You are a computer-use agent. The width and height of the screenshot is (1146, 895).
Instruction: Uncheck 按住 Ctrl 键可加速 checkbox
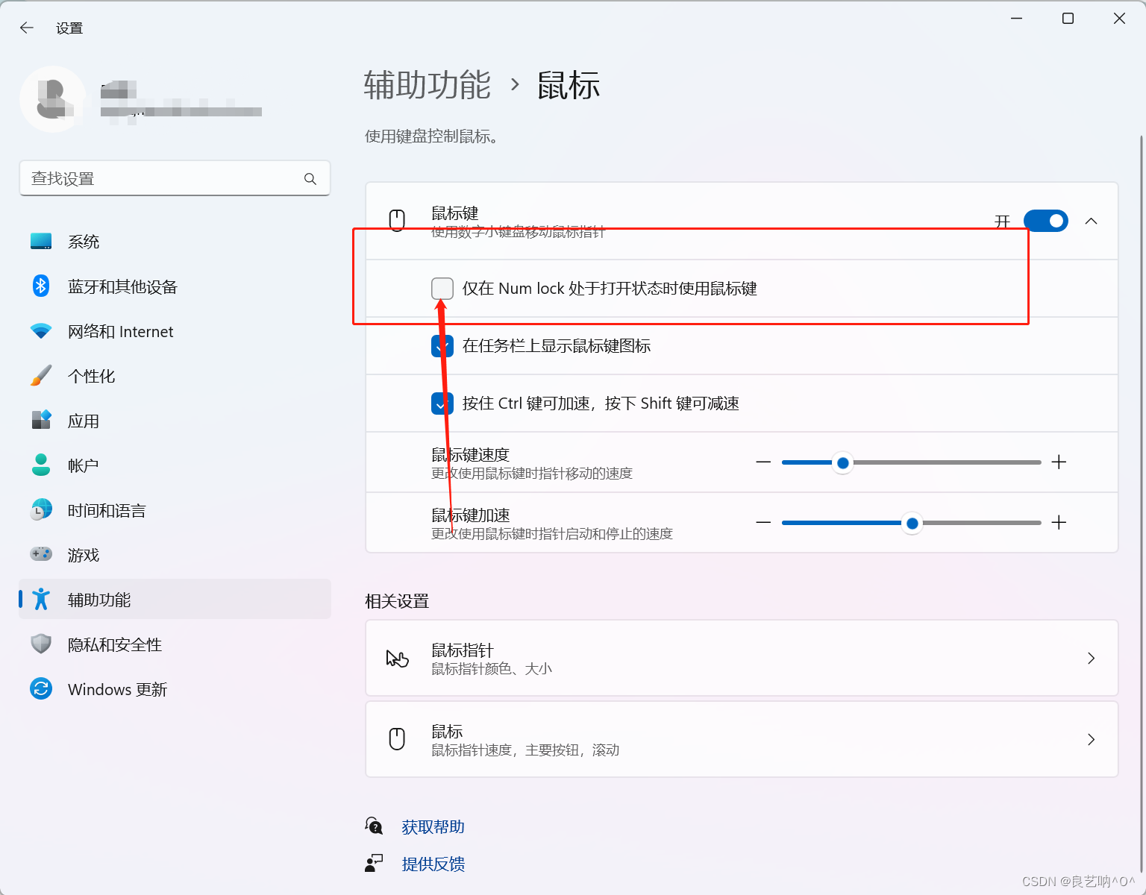tap(442, 403)
